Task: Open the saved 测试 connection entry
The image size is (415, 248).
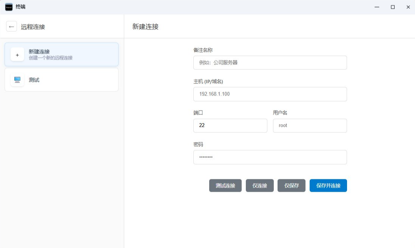Action: [62, 80]
